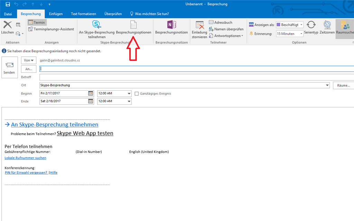Send the invitation with the Senden button
Screen dimensions: 354x221
click(x=9, y=67)
